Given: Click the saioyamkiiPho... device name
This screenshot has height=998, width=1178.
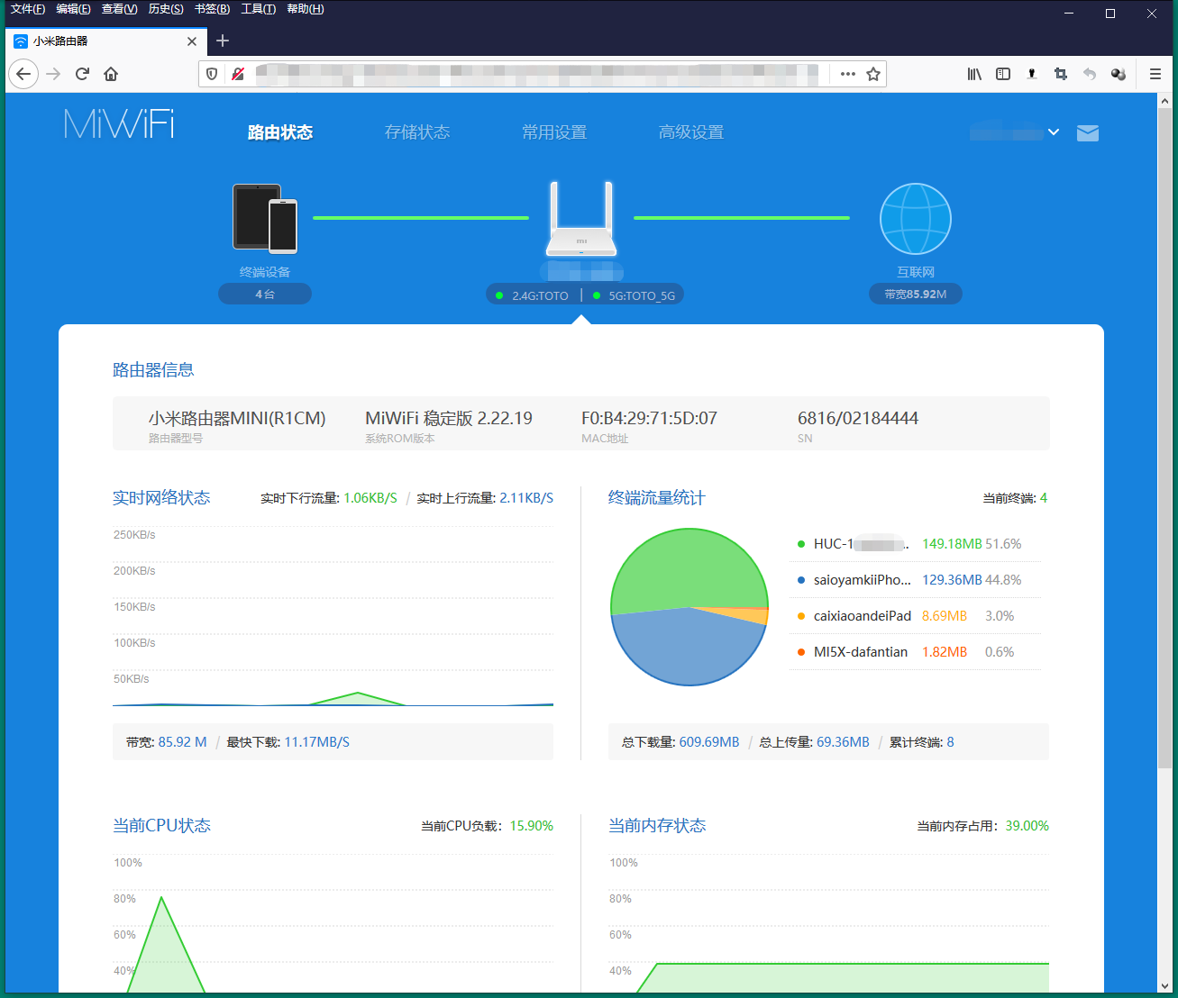Looking at the screenshot, I should (863, 580).
